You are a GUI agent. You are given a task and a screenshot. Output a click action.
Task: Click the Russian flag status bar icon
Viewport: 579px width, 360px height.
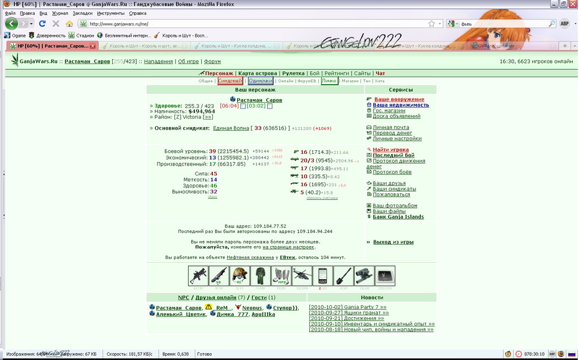coord(572,354)
